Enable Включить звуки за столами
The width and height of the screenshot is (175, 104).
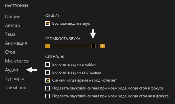coord(47,73)
